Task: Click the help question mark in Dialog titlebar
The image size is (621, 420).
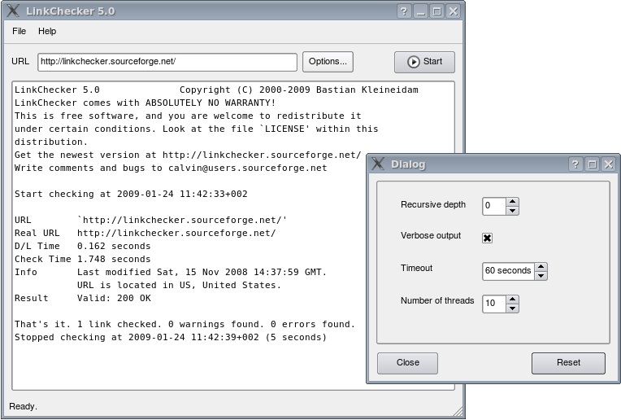Action: click(x=575, y=164)
